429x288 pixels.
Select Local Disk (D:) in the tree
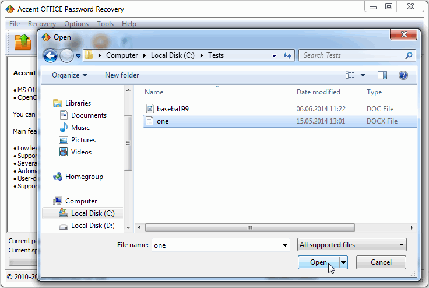point(93,226)
